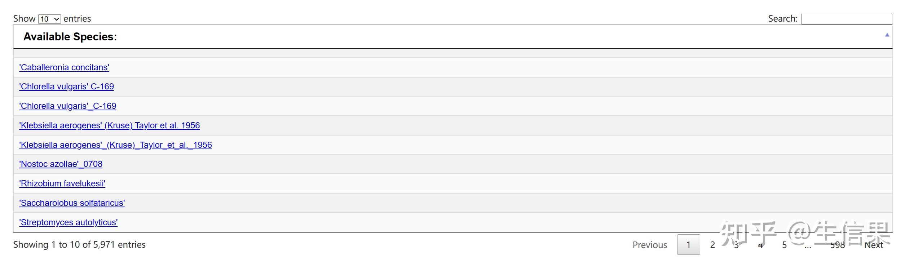Open the 'Chlorella vulgaris'_C-169 underscore link

point(68,106)
